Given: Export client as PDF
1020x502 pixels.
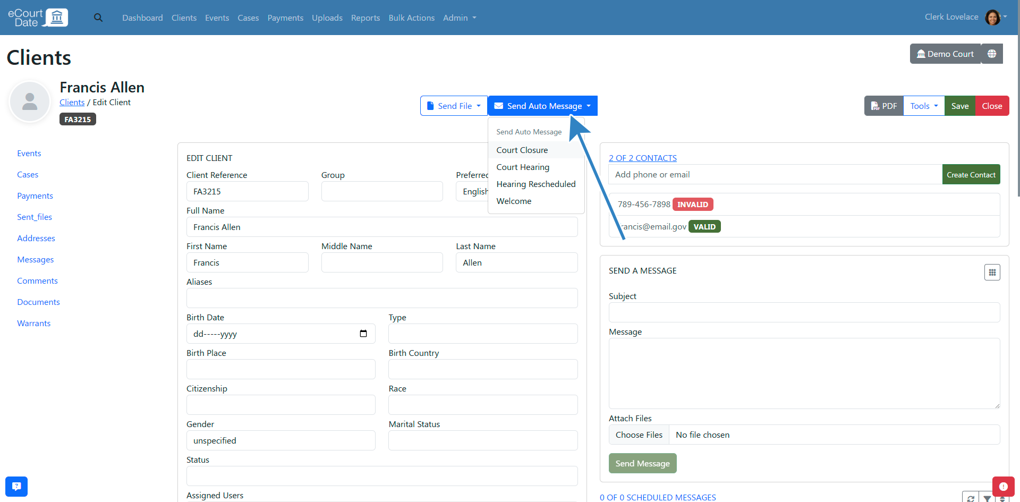Looking at the screenshot, I should click(884, 106).
